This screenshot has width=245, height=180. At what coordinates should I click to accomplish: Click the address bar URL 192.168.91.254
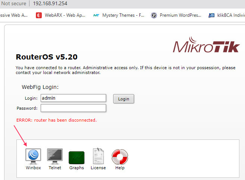pos(50,3)
